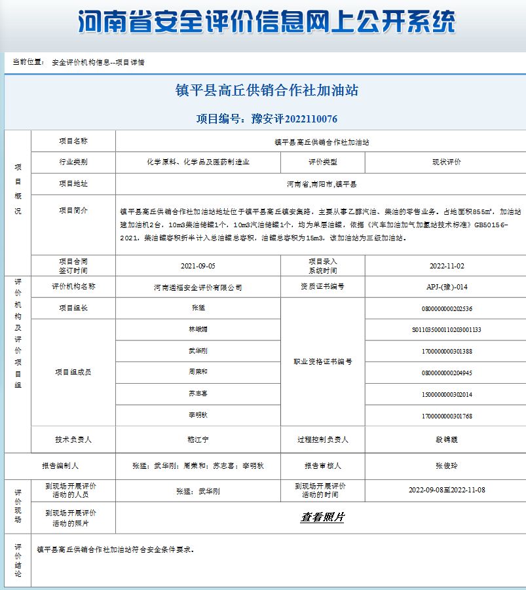
Task: Select the value 现状评价
Action: click(x=447, y=162)
